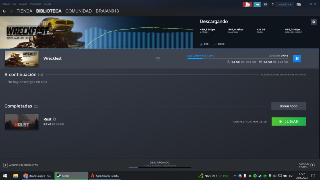320x180 pixels.
Task: Click the Borrar todo button
Action: 288,106
